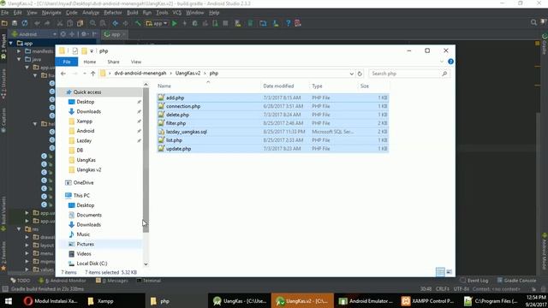Click UangKas.v2 in address breadcrumb
Image resolution: width=548 pixels, height=308 pixels.
coord(188,74)
